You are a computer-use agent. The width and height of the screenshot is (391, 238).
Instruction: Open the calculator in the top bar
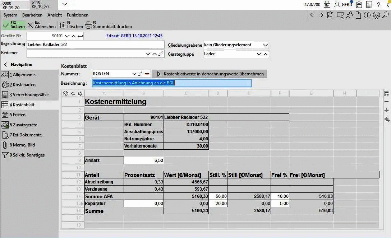coord(369,4)
